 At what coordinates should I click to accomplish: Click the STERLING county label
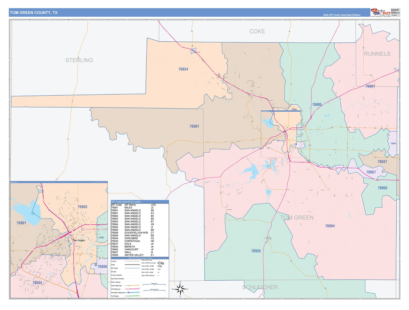[79, 60]
